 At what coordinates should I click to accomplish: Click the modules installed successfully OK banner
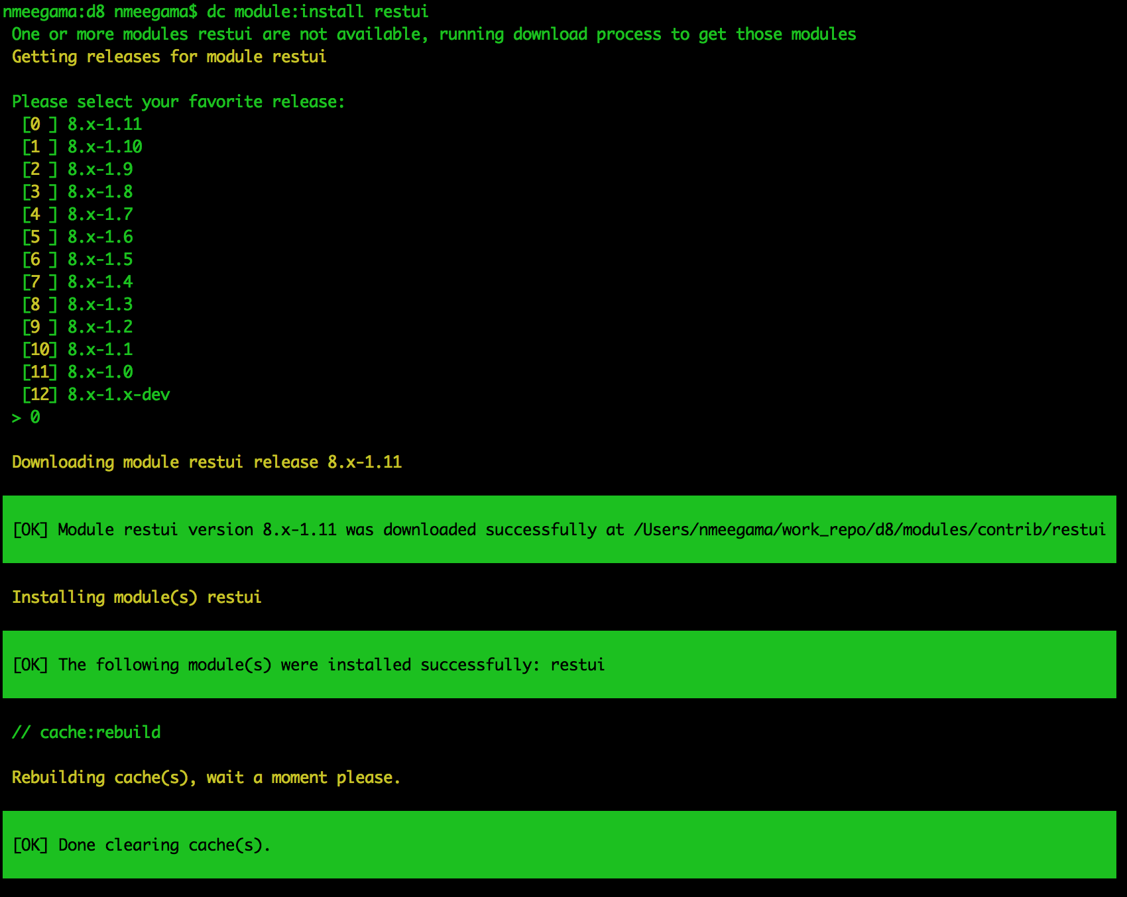pyautogui.click(x=560, y=664)
